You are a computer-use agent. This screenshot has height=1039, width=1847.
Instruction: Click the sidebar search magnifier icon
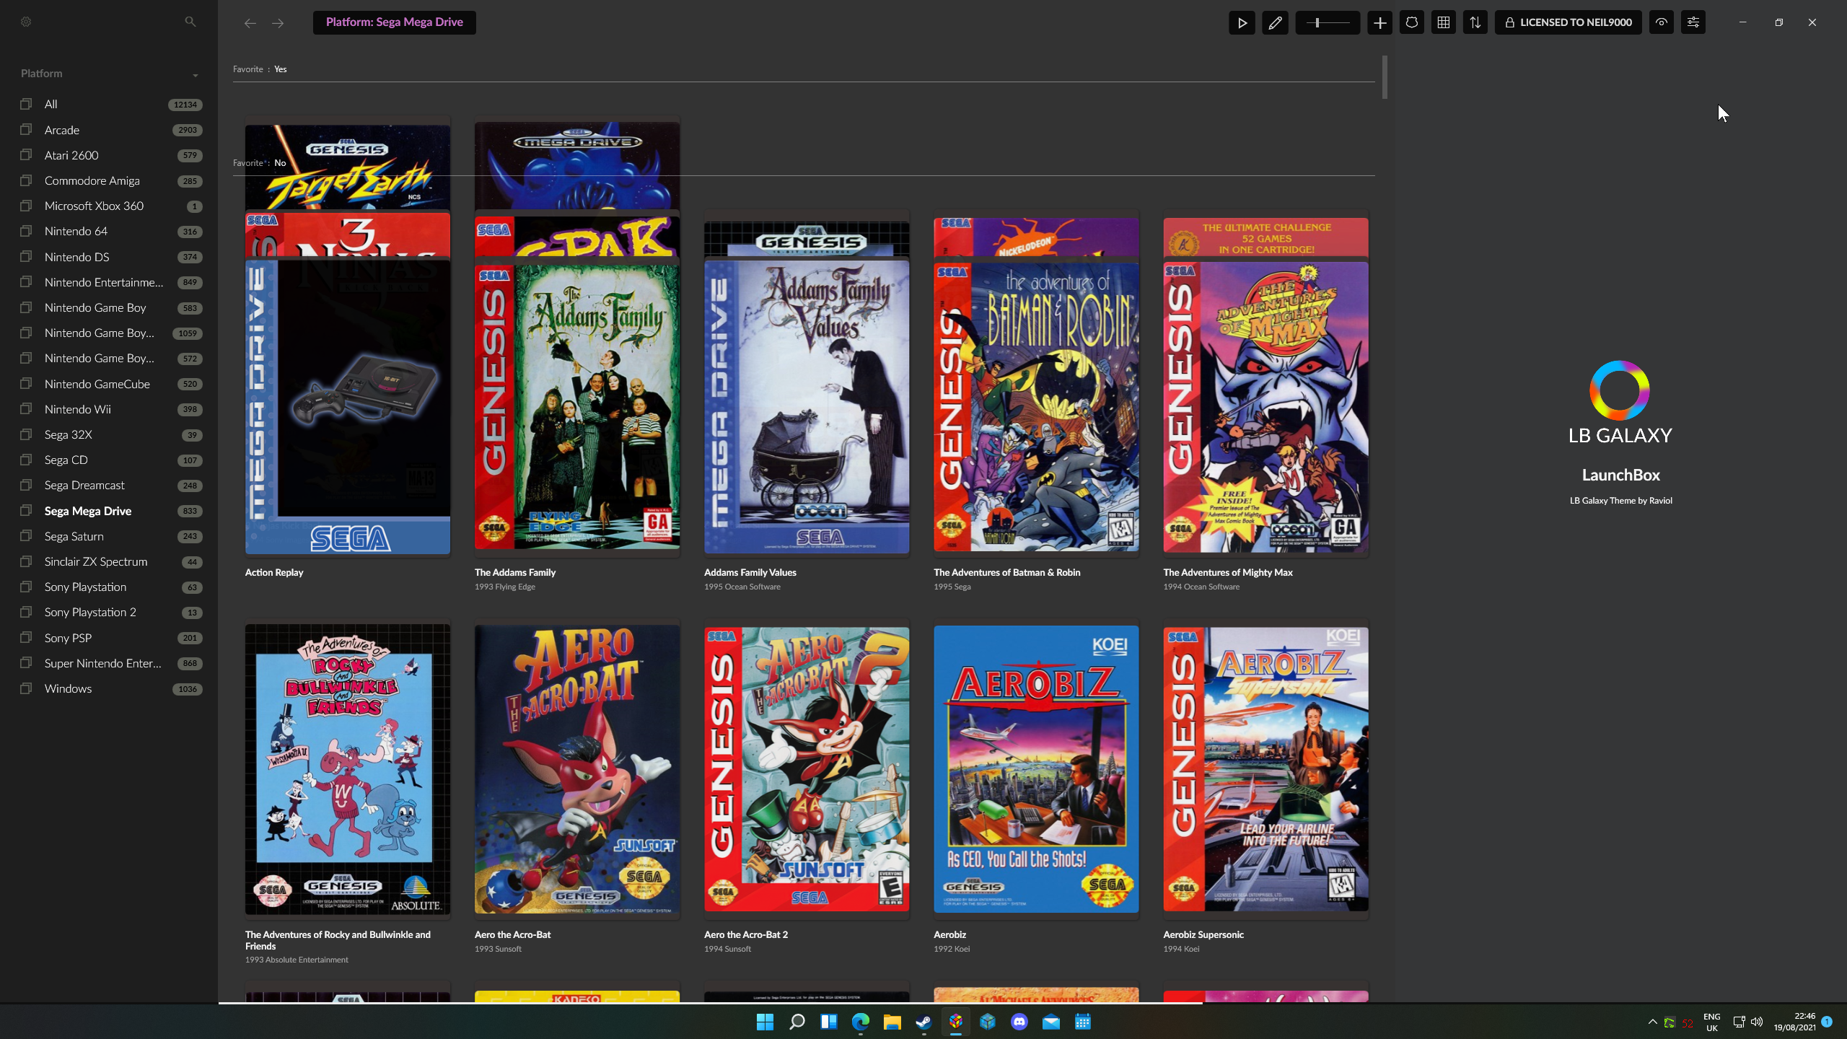tap(190, 22)
